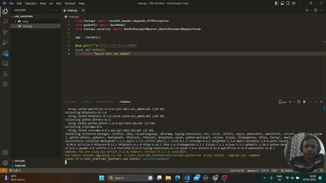Change line endings via CRLF
This screenshot has height=183, width=326.
click(x=274, y=170)
